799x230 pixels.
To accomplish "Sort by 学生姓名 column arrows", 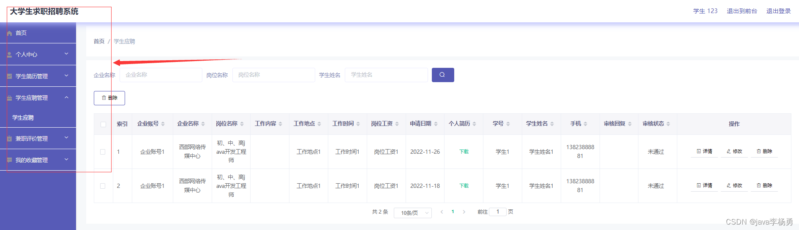I will coord(552,124).
